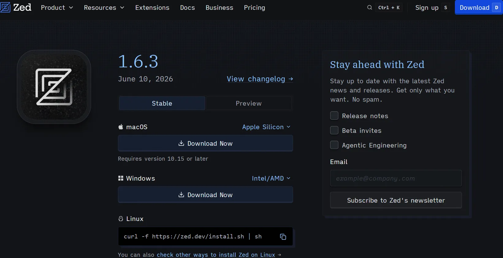This screenshot has height=258, width=503.
Task: Click the version number 1.6.3
Action: 138,62
